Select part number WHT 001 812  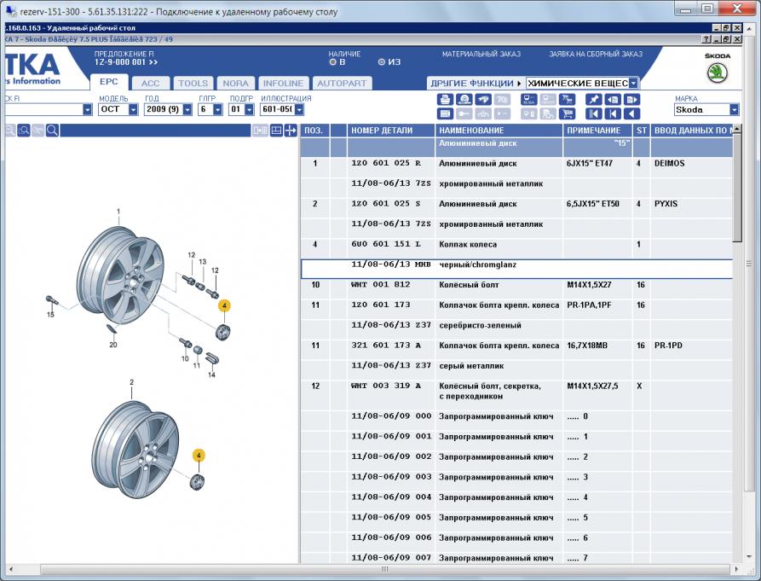380,285
